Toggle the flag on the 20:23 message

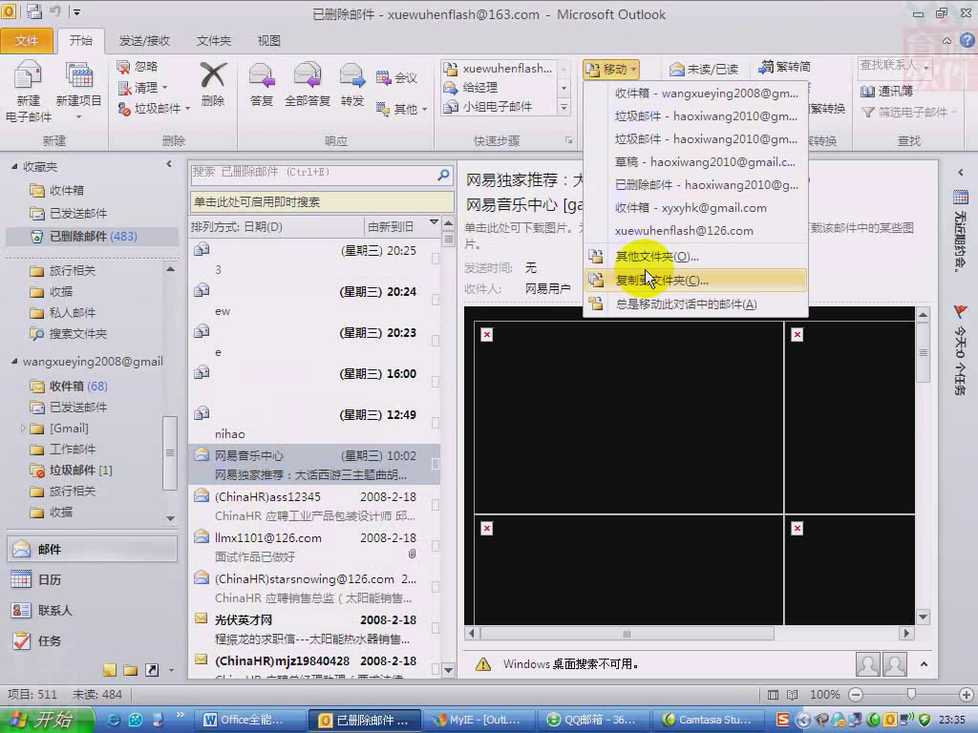point(436,341)
